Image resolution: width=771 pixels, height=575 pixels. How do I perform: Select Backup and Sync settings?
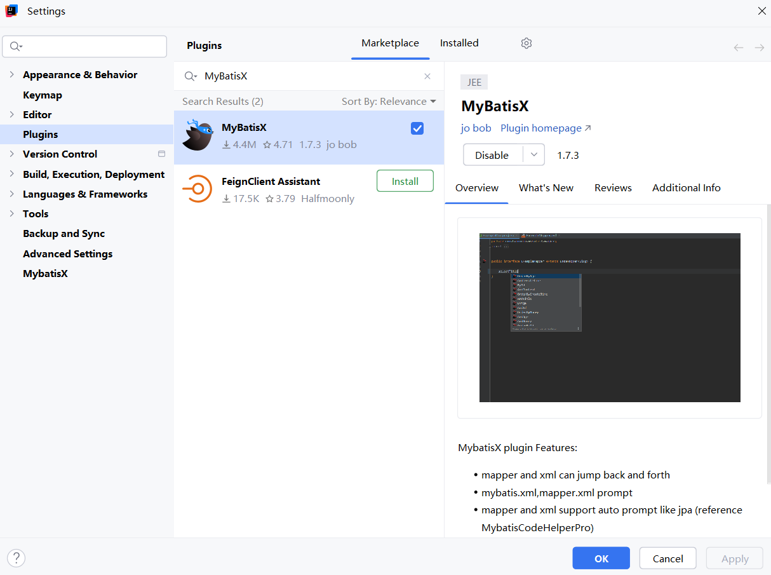[64, 233]
